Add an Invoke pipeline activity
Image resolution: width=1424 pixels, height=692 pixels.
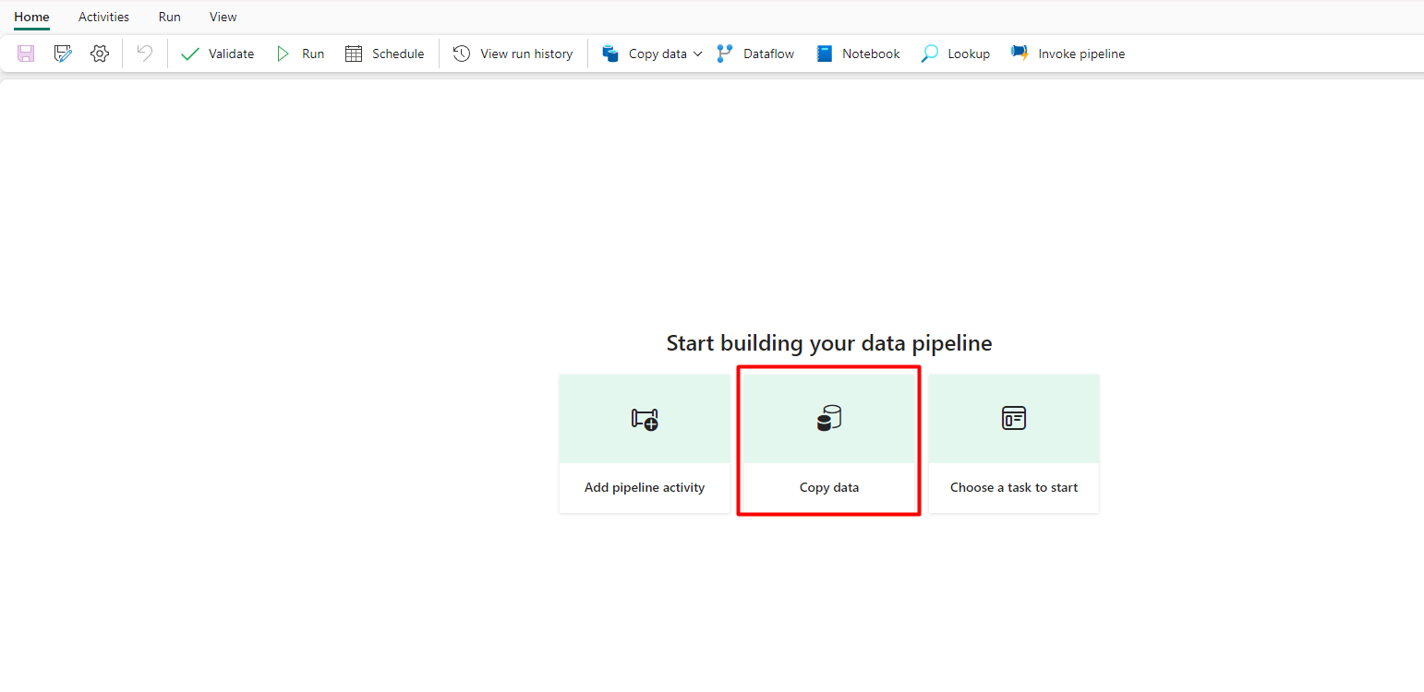coord(1068,54)
